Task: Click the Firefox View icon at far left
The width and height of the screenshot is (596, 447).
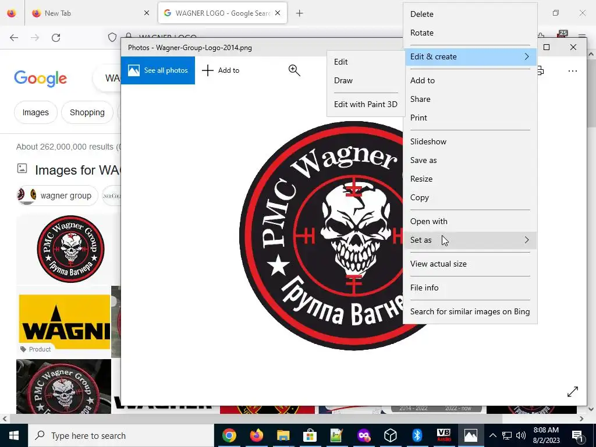Action: point(12,13)
